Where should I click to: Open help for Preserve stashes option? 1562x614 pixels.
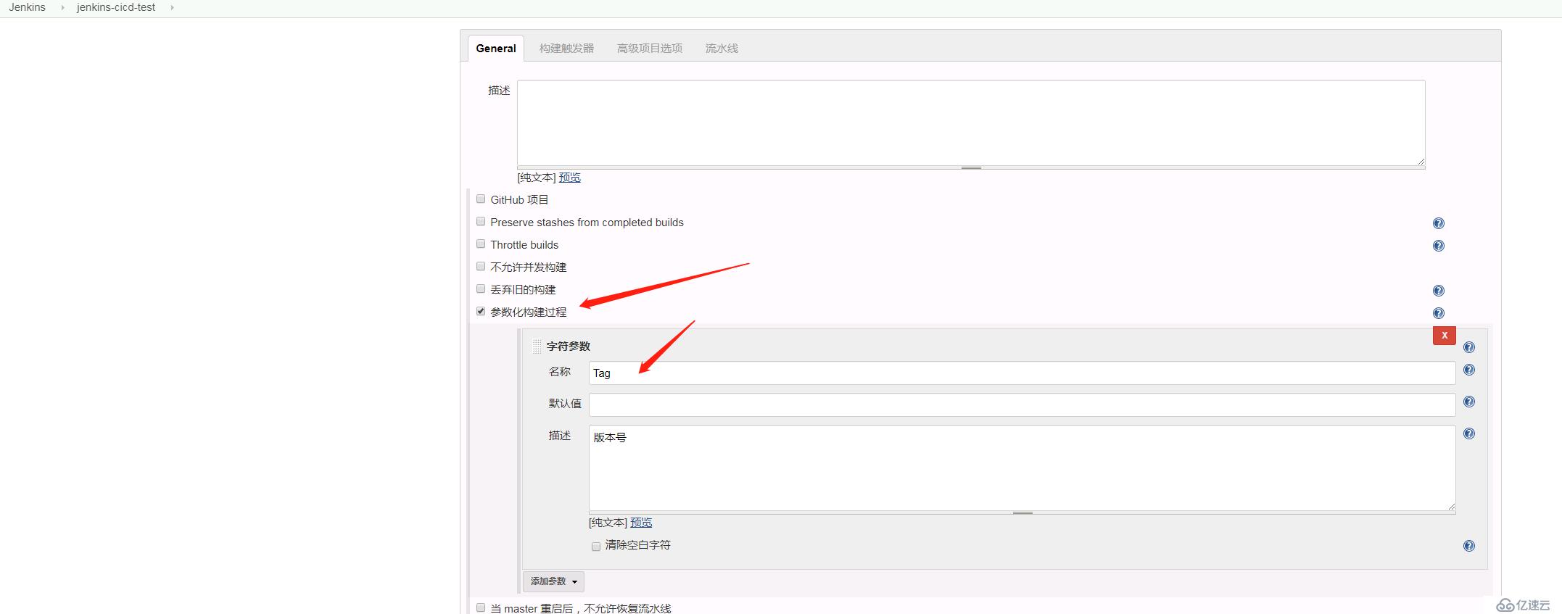click(1439, 223)
